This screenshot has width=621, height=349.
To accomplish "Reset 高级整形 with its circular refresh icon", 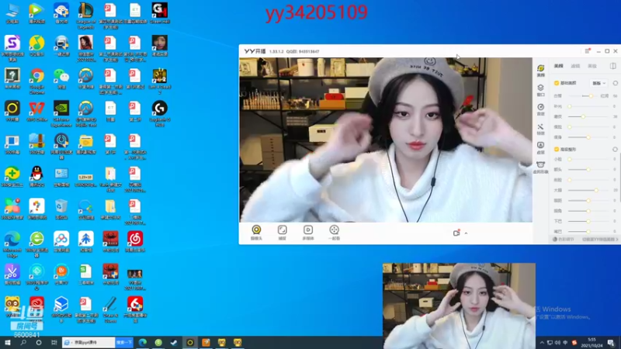I will pos(615,149).
